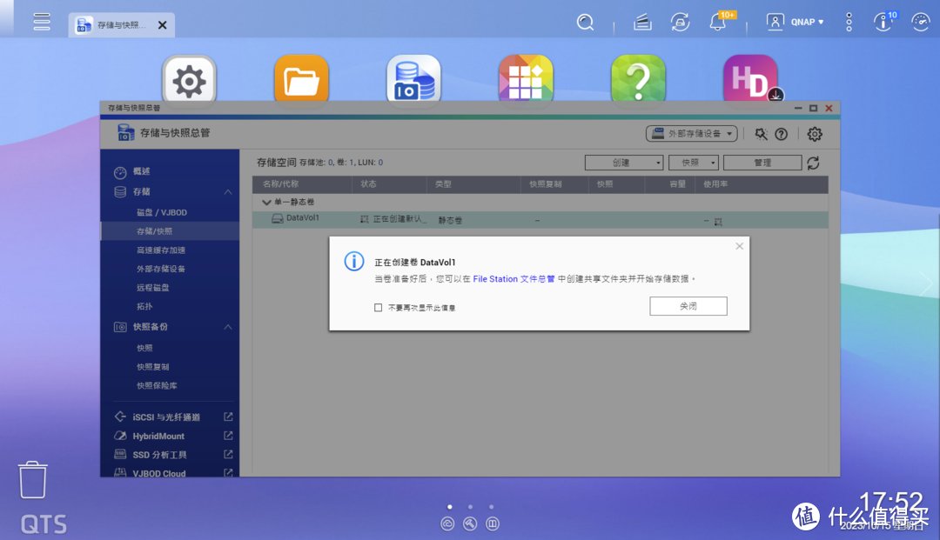Click the wrench tools icon in window header
The height and width of the screenshot is (540, 940).
[761, 134]
